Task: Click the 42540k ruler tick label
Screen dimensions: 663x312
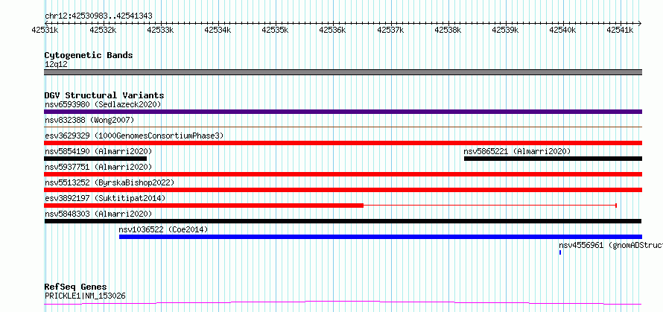Action: tap(562, 30)
